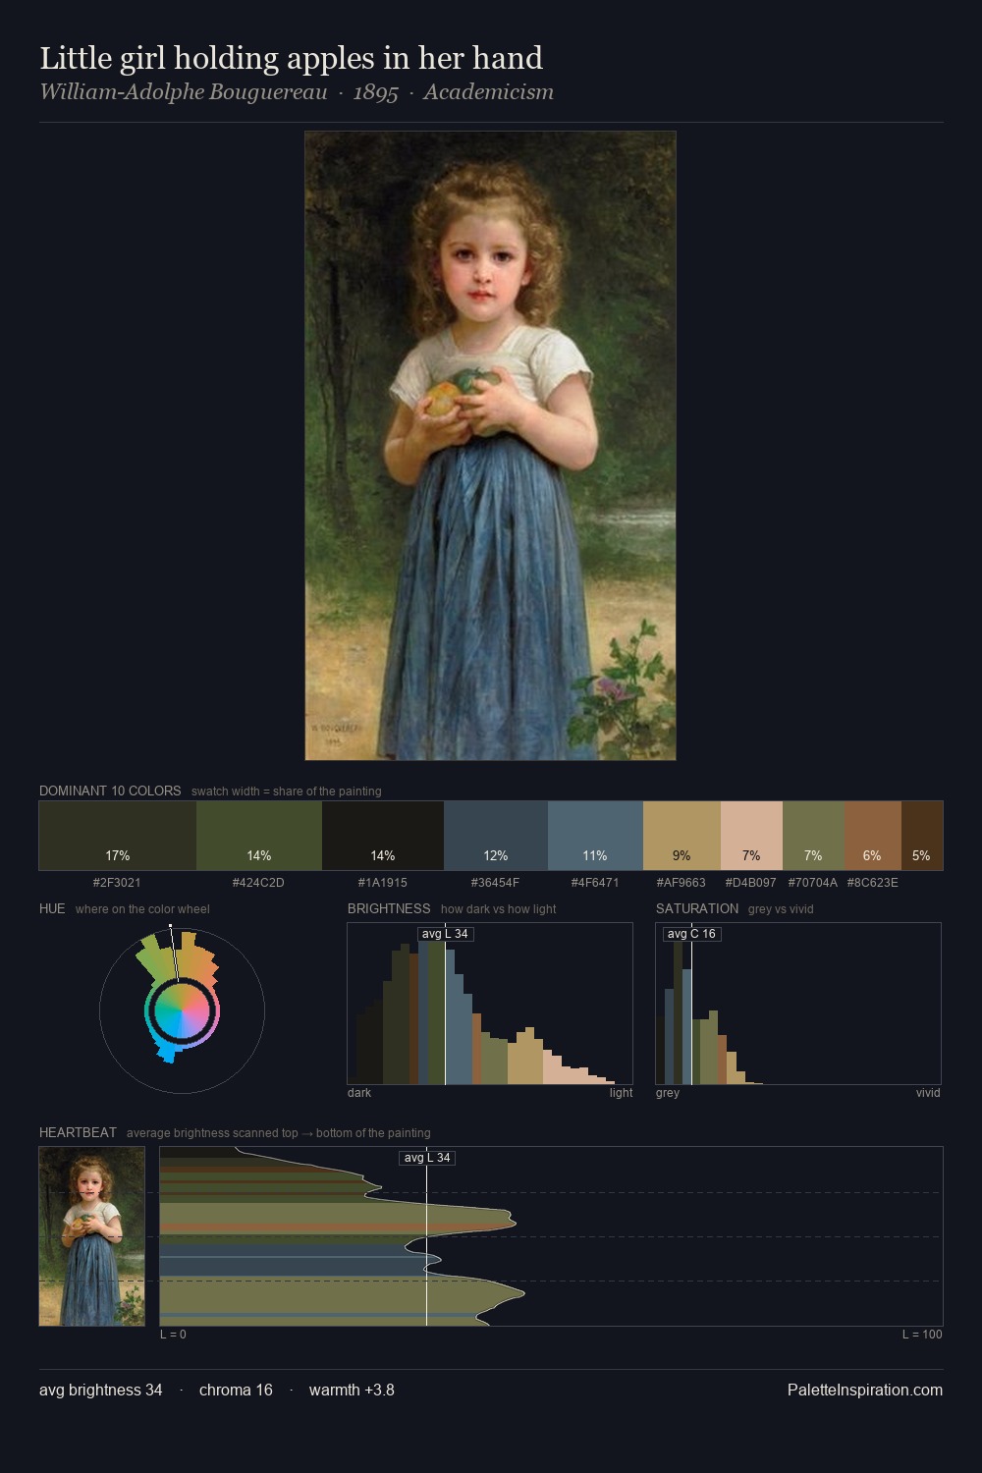The height and width of the screenshot is (1473, 982).
Task: Click the "vivid" axis label under Saturation
Action: [928, 1093]
